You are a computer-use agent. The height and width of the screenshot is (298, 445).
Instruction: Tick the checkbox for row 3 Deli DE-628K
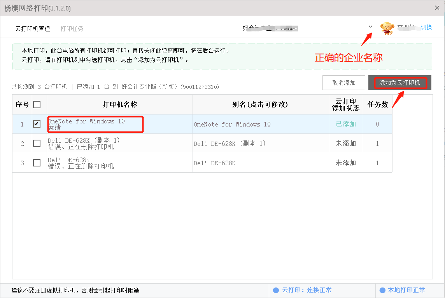pyautogui.click(x=37, y=163)
